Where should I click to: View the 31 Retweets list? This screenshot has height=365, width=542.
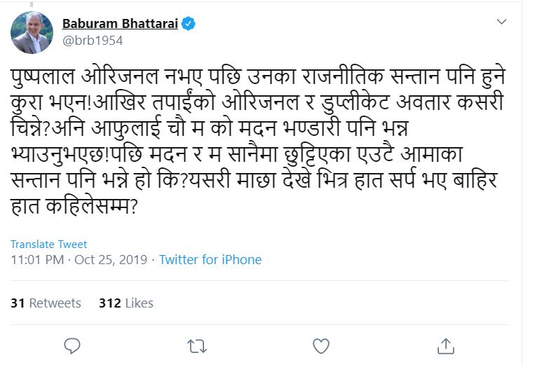tap(46, 303)
